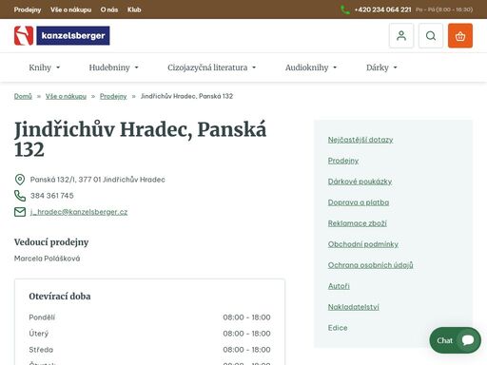The image size is (487, 365).
Task: Open Vše o nákupu in top bar
Action: pos(70,10)
